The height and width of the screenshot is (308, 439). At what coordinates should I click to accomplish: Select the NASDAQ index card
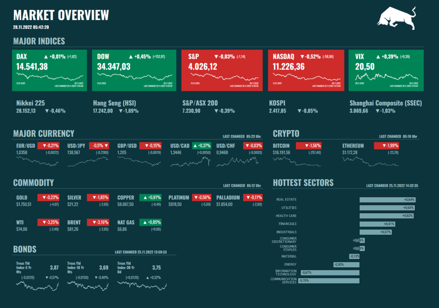pos(306,71)
